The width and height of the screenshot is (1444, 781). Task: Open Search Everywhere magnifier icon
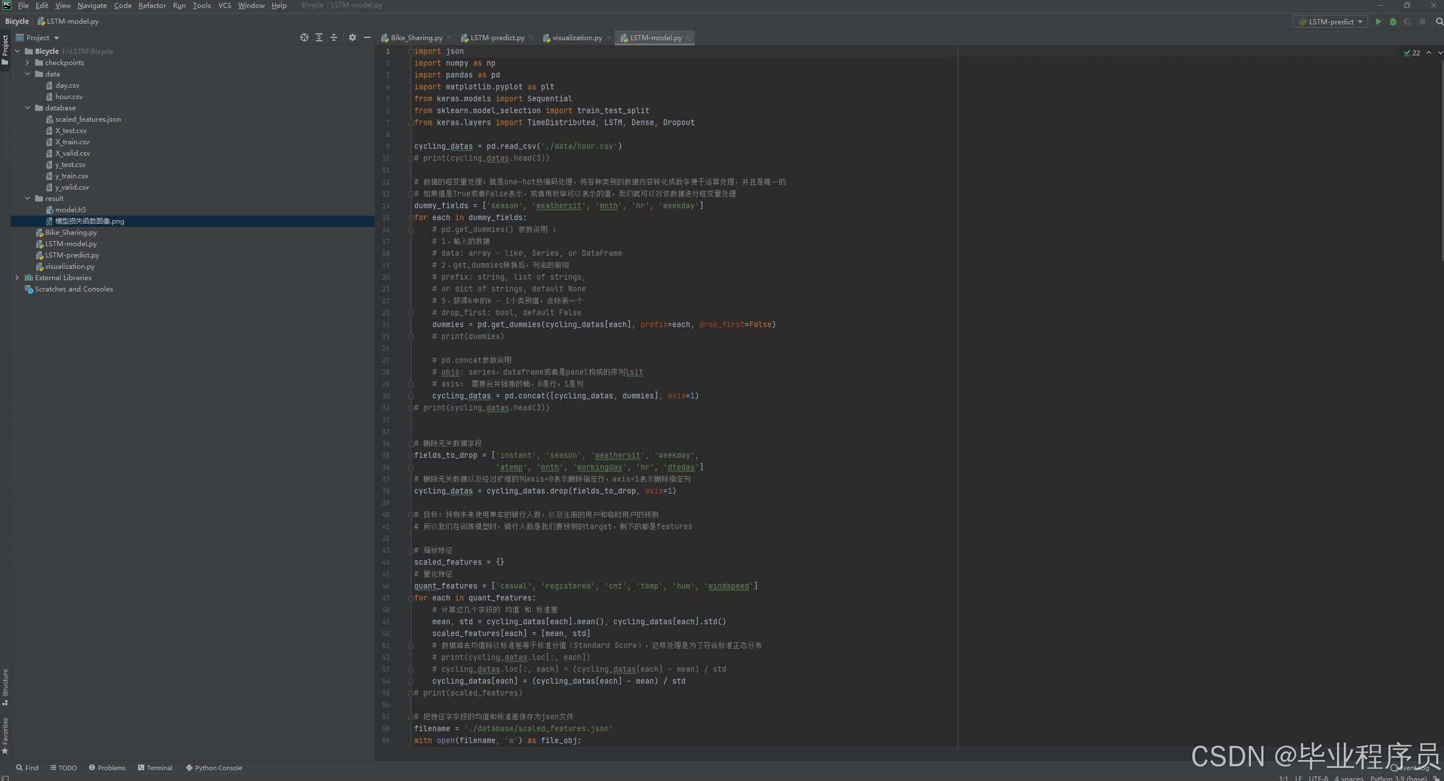click(x=1439, y=22)
